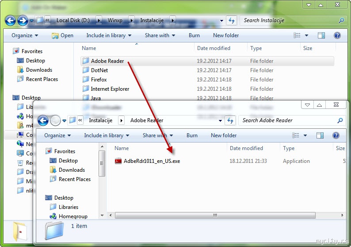Toggle preview pane in Adobe Reader window
Image resolution: width=351 pixels, height=247 pixels.
320,135
